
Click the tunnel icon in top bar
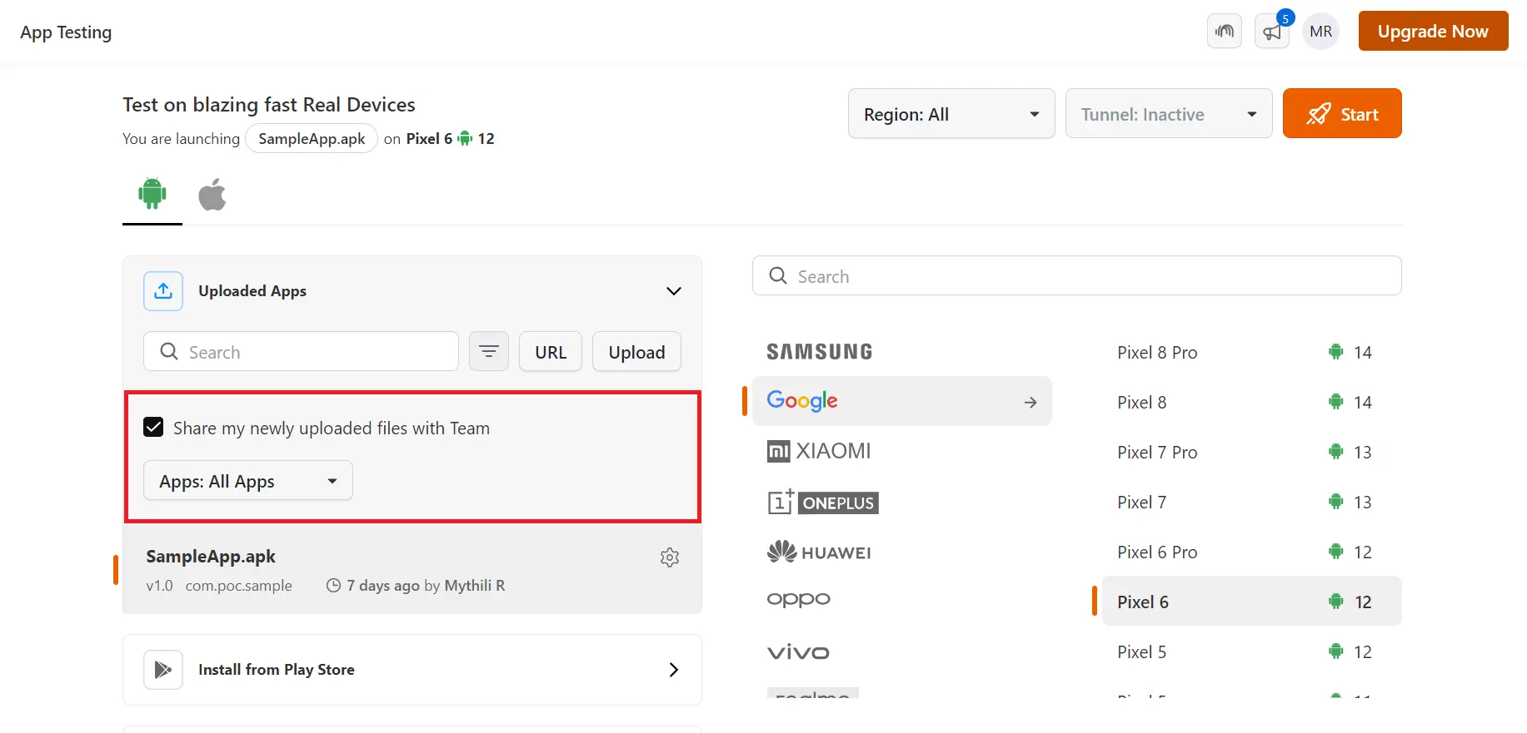pos(1225,32)
